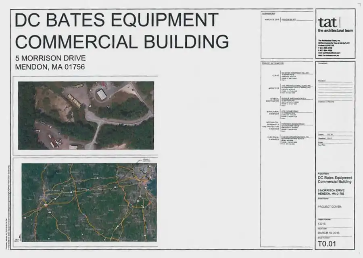Click the project number '13216'

click(321, 224)
